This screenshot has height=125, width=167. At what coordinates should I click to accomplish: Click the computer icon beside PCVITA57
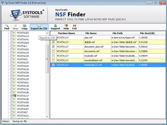coord(15,112)
